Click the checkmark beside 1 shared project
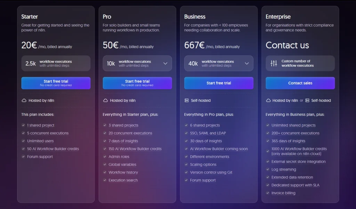The image size is (356, 209). [x=23, y=125]
